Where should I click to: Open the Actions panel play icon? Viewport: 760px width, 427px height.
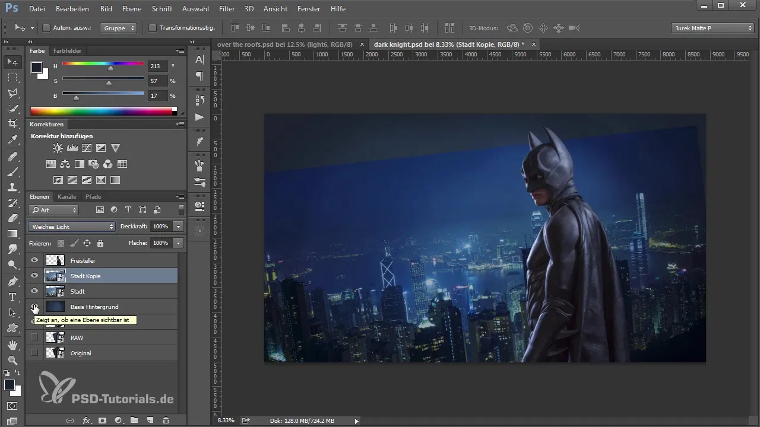(199, 117)
